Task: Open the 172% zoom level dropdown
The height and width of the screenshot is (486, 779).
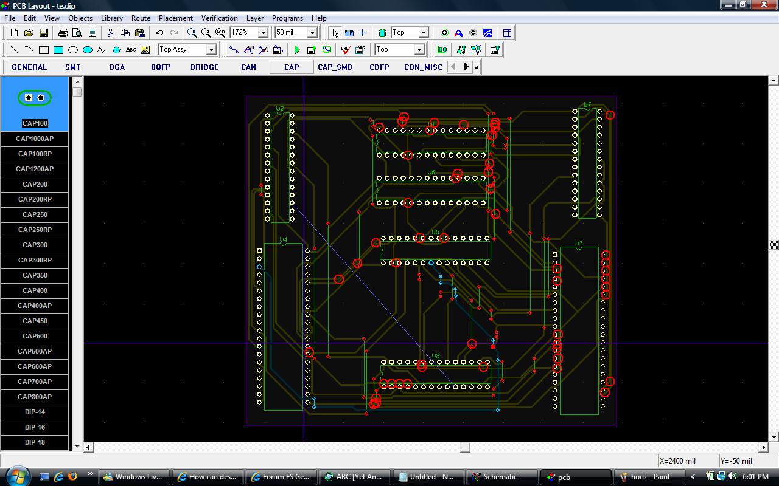Action: [x=263, y=33]
